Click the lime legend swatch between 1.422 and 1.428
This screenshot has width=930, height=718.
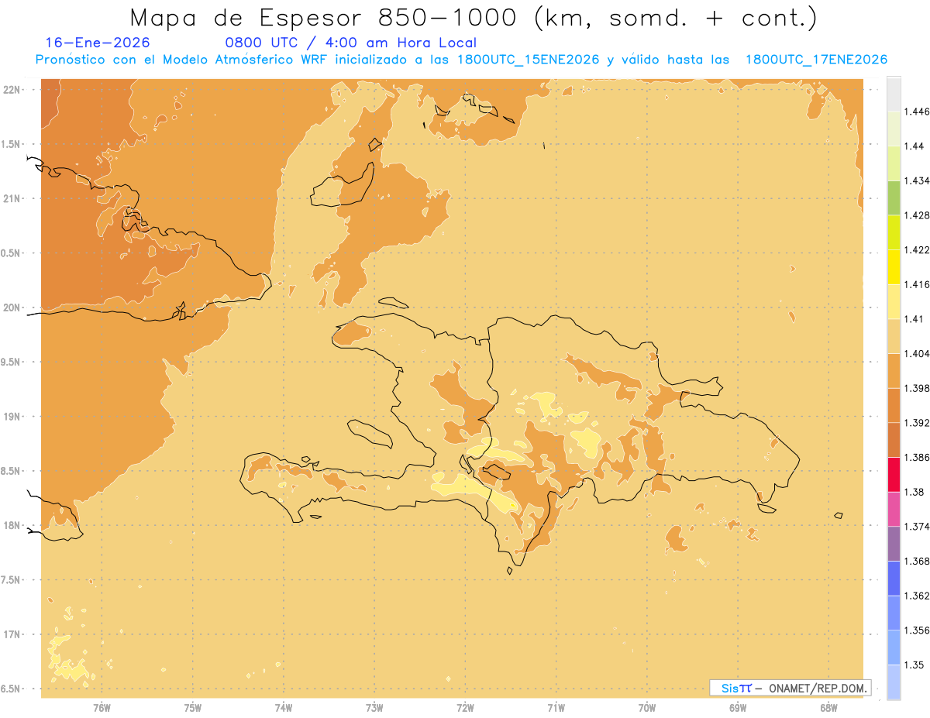coord(894,232)
